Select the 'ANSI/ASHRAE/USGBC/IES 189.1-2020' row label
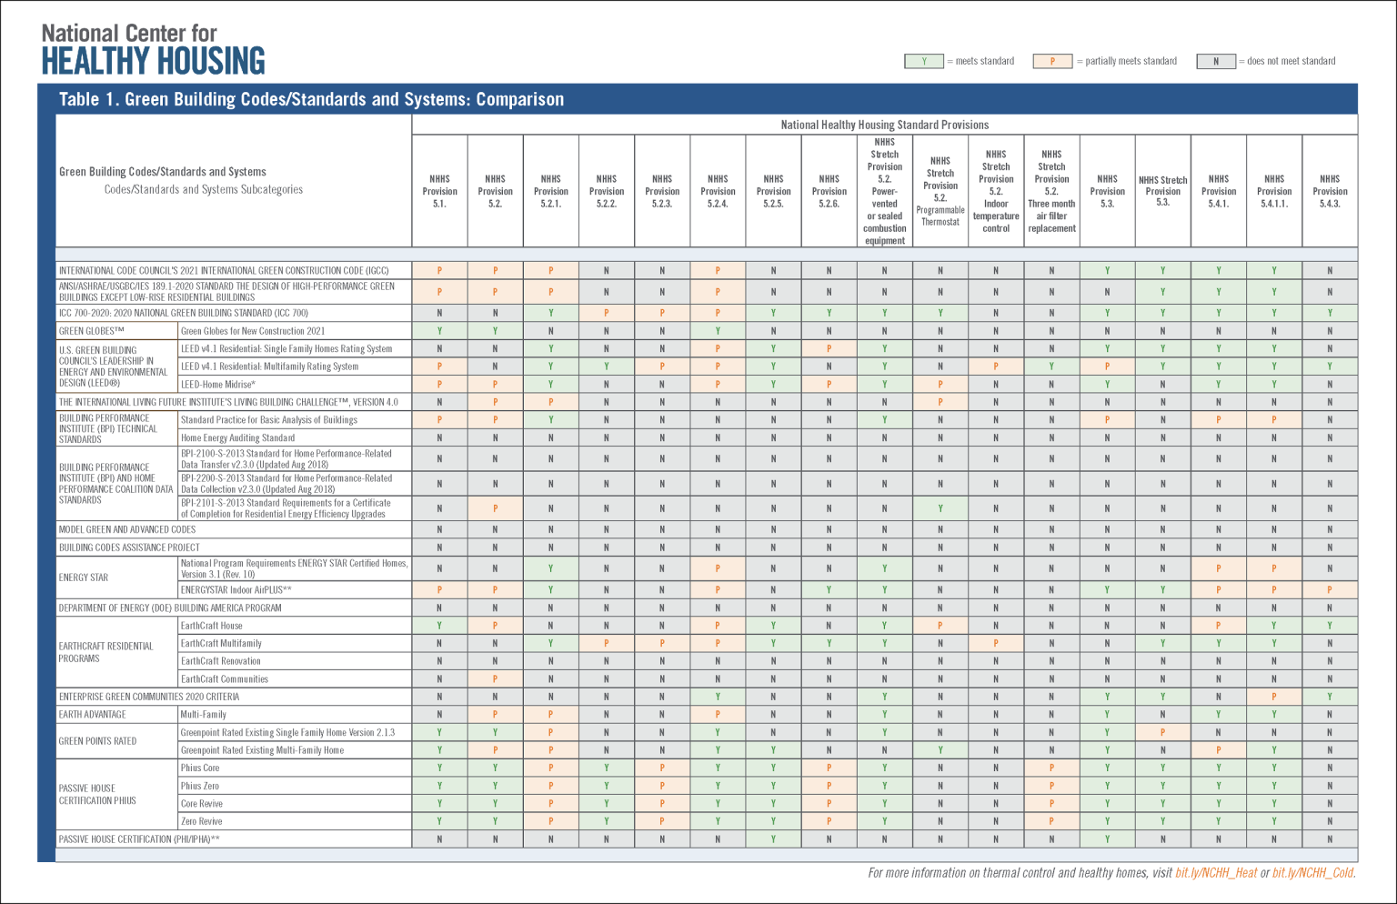1397x904 pixels. 227,292
